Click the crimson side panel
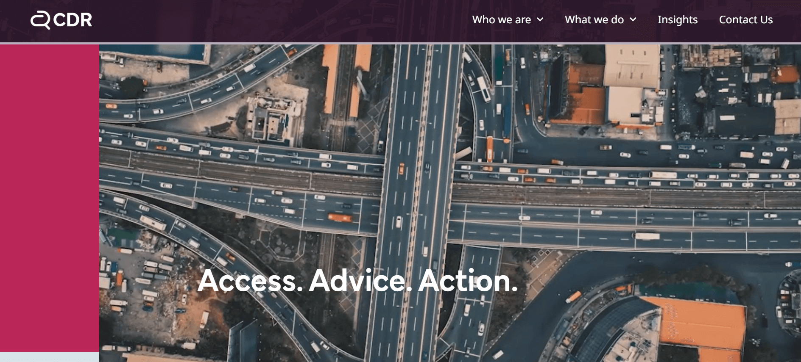 (x=49, y=198)
